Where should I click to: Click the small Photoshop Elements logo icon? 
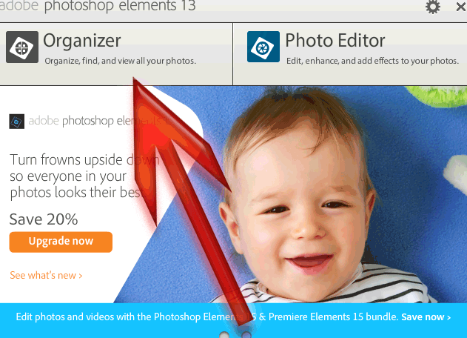point(17,122)
